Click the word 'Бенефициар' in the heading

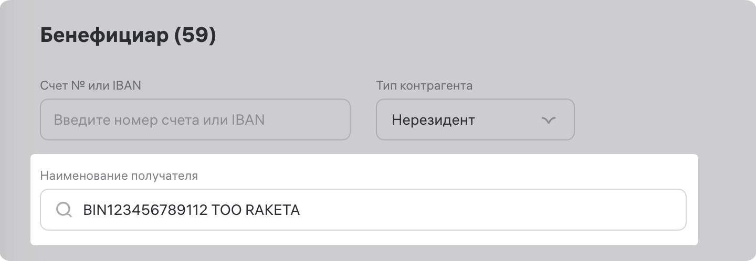tap(103, 36)
